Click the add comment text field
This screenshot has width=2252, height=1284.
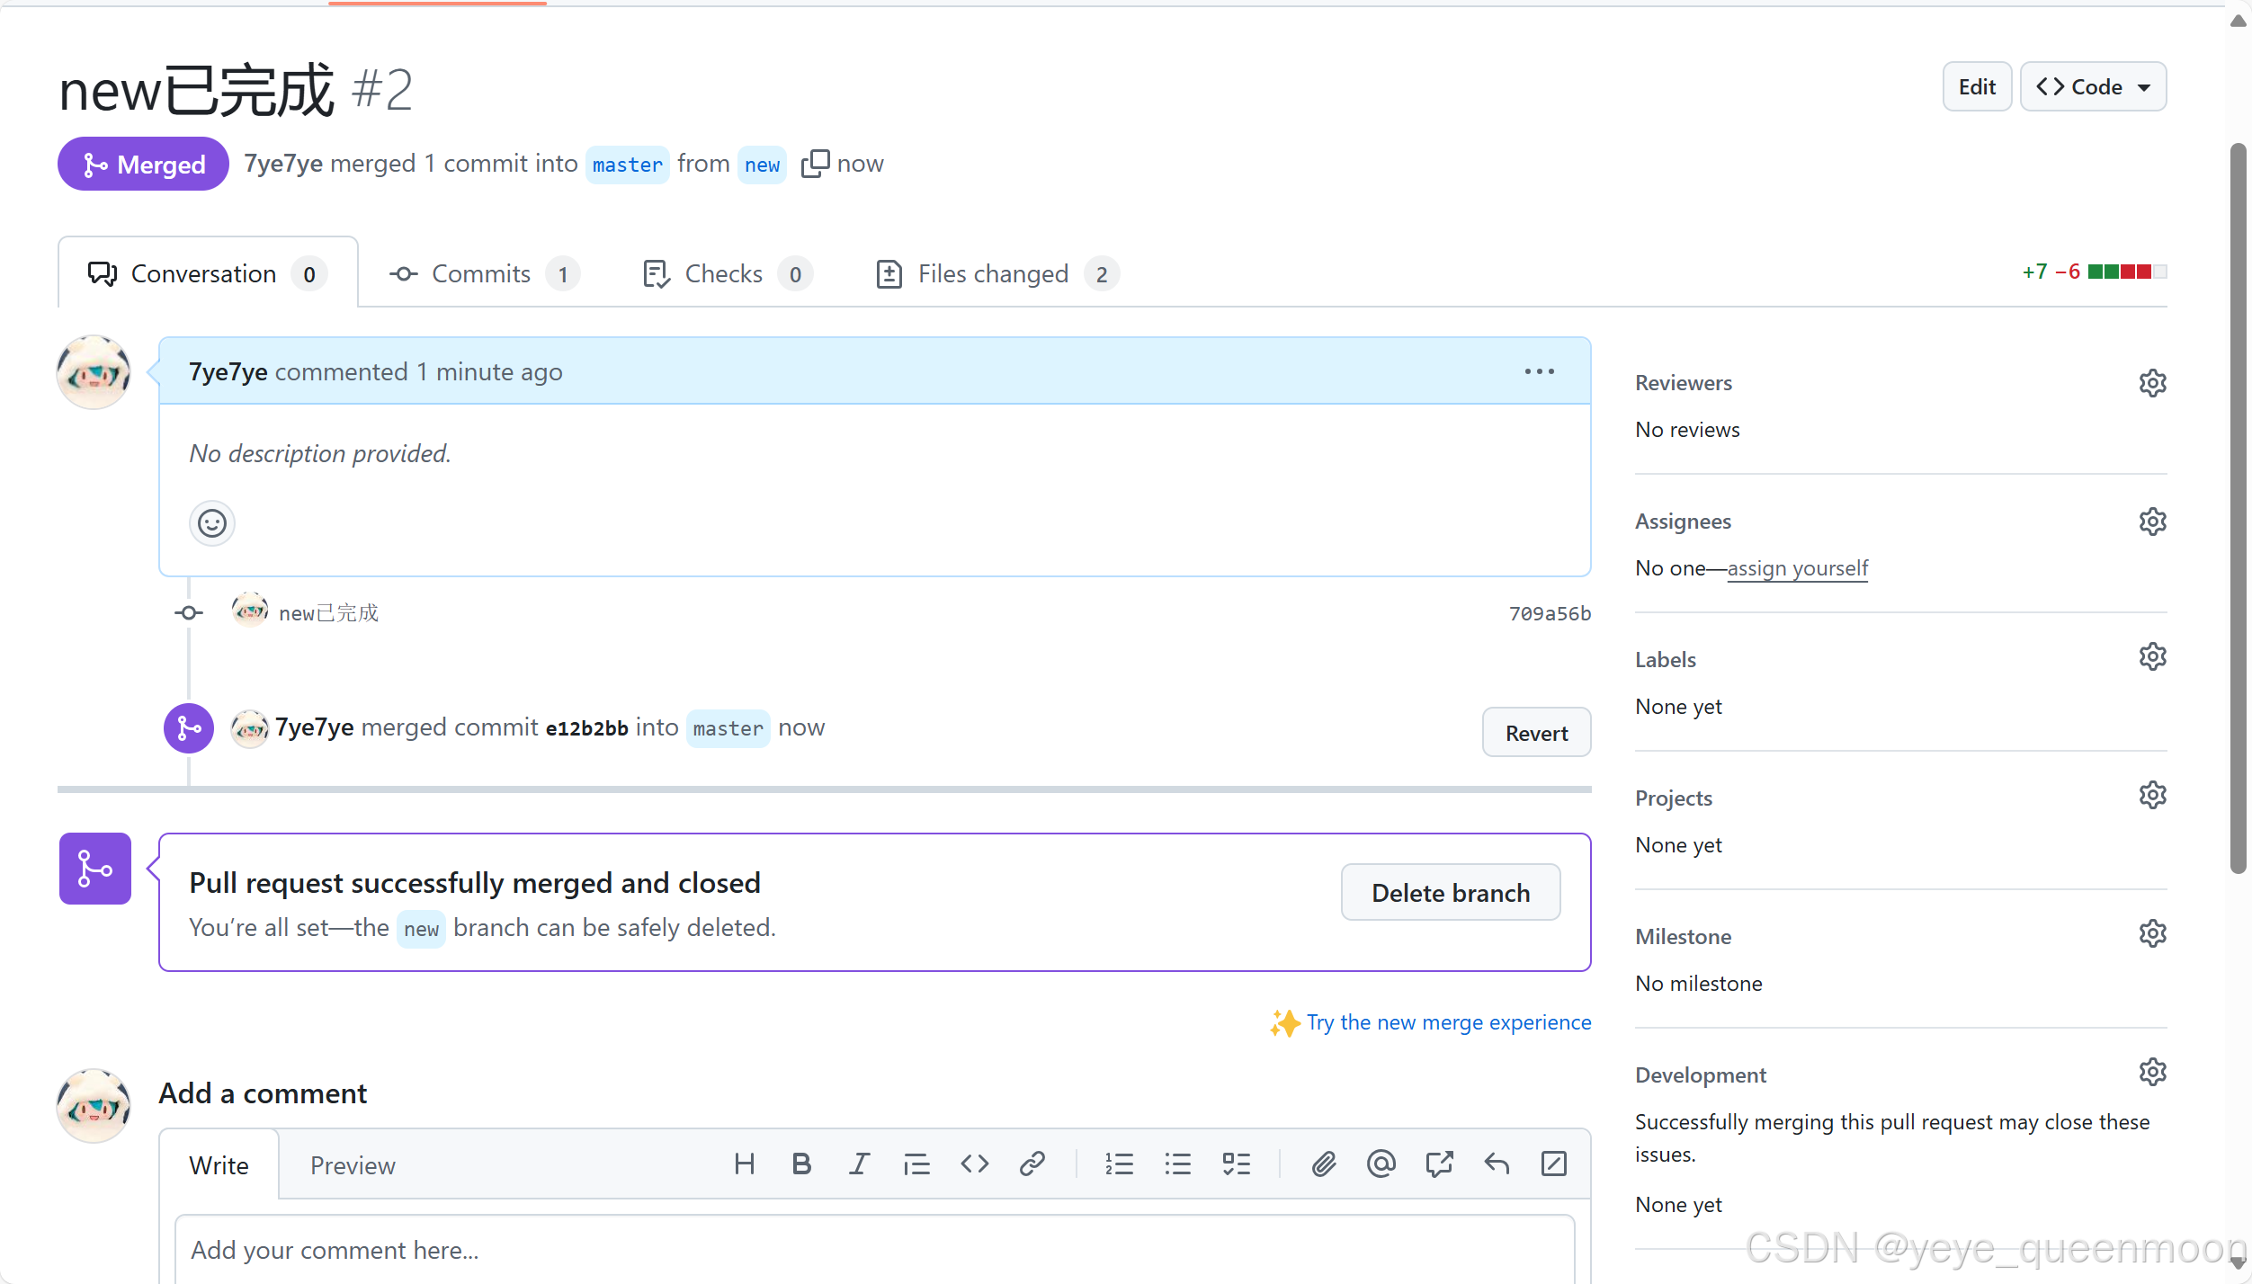(x=872, y=1250)
